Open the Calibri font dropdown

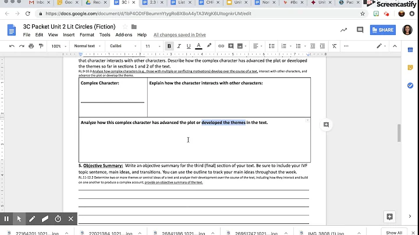tap(123, 46)
